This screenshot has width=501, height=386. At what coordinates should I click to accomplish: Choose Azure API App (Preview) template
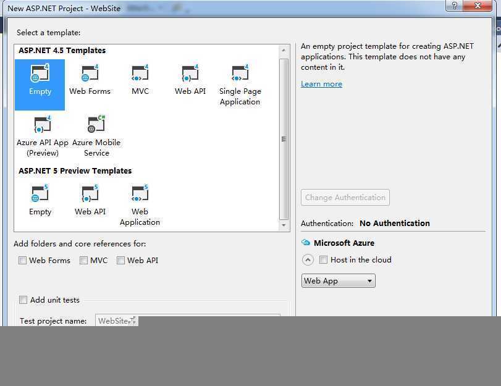tap(43, 136)
